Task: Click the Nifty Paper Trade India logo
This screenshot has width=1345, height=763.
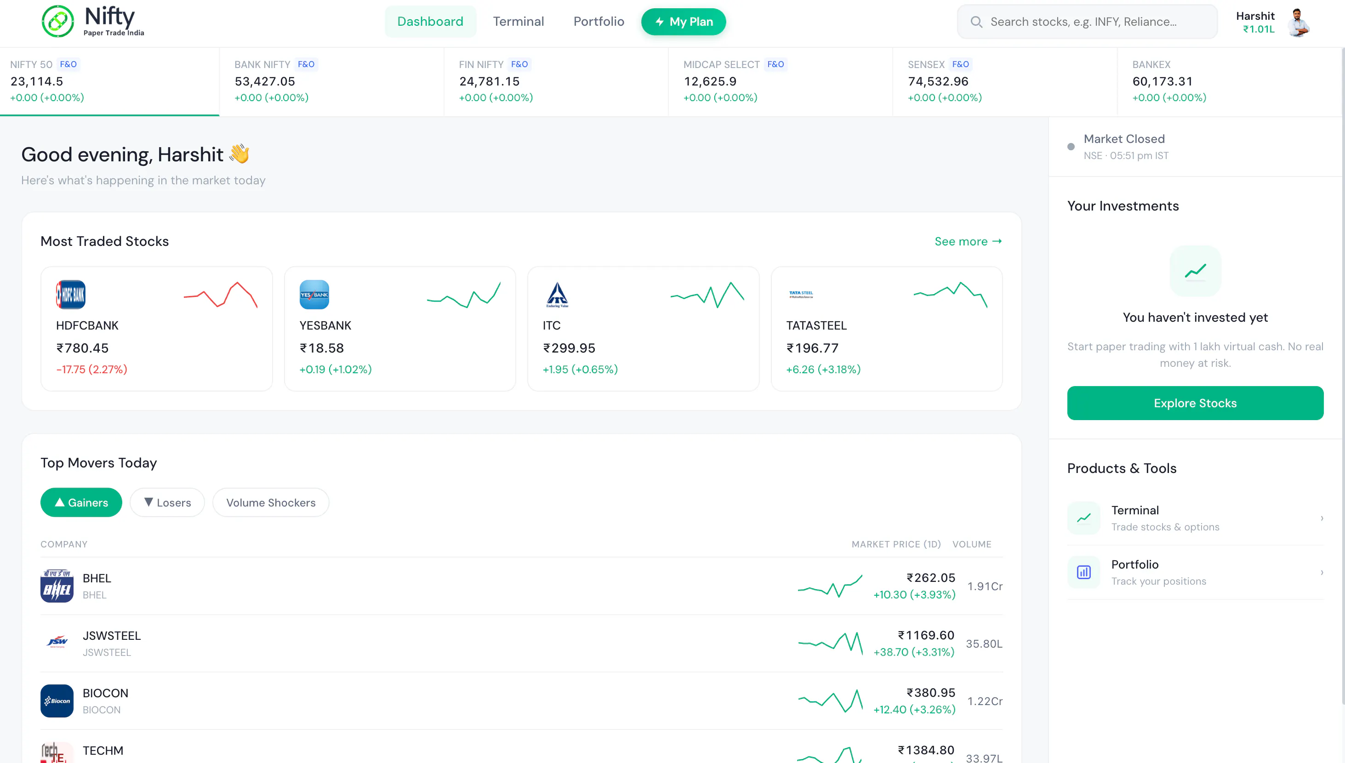Action: pos(93,22)
